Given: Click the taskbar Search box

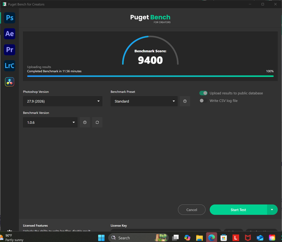Looking at the screenshot, I should click(x=138, y=238).
